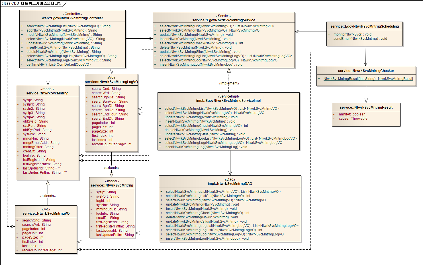Click the CDD_네트워크서비스모니터링 diagram title label
Image resolution: width=423 pixels, height=265 pixels.
(32, 3)
